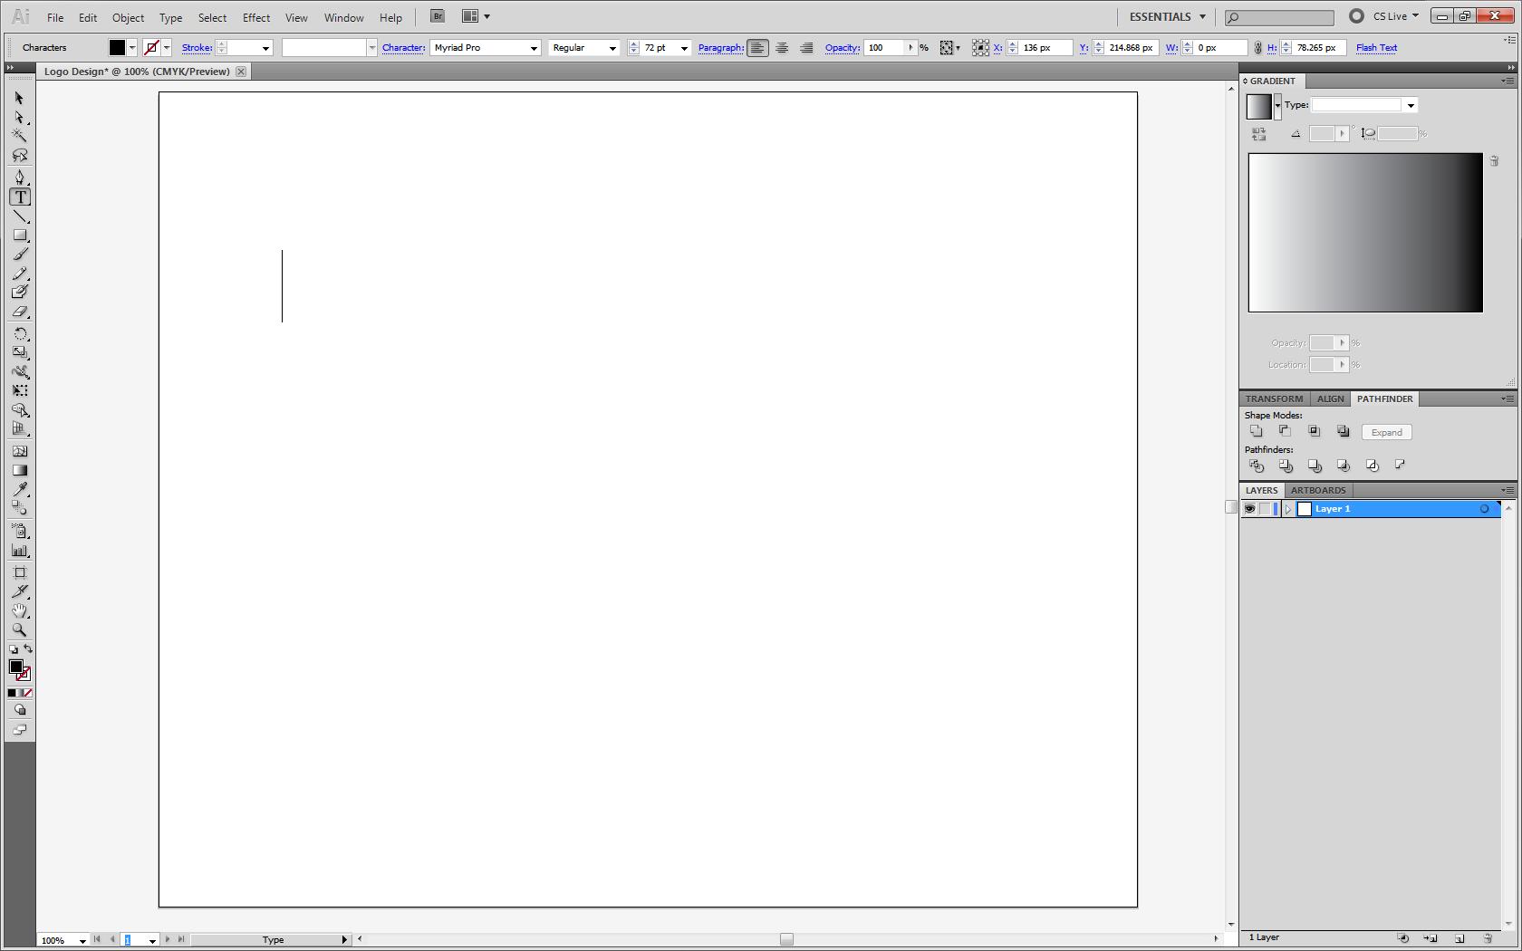Click the Divide pathfinder icon
The width and height of the screenshot is (1522, 951).
[1256, 466]
